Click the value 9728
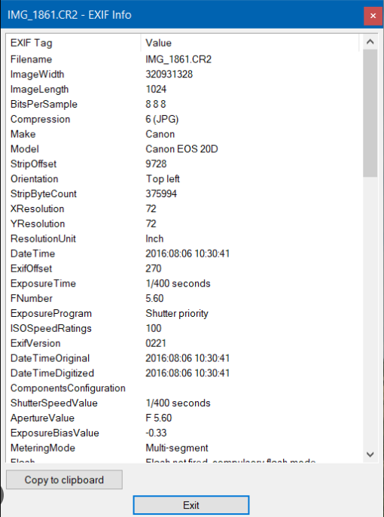The width and height of the screenshot is (384, 517). pyautogui.click(x=156, y=164)
